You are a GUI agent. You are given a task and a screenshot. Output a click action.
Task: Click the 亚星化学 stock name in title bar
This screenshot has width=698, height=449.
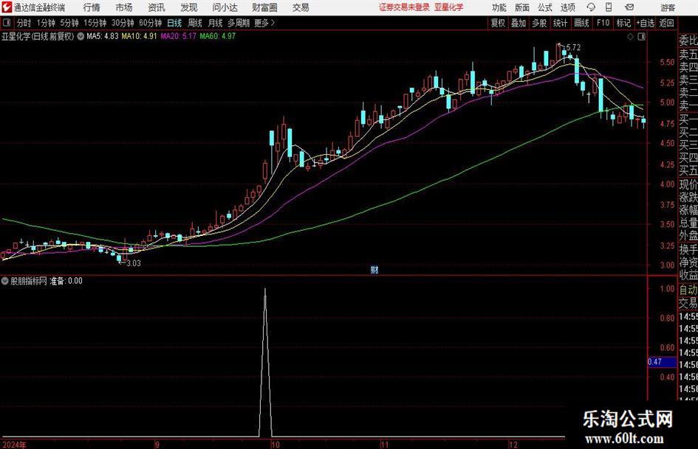tap(449, 7)
